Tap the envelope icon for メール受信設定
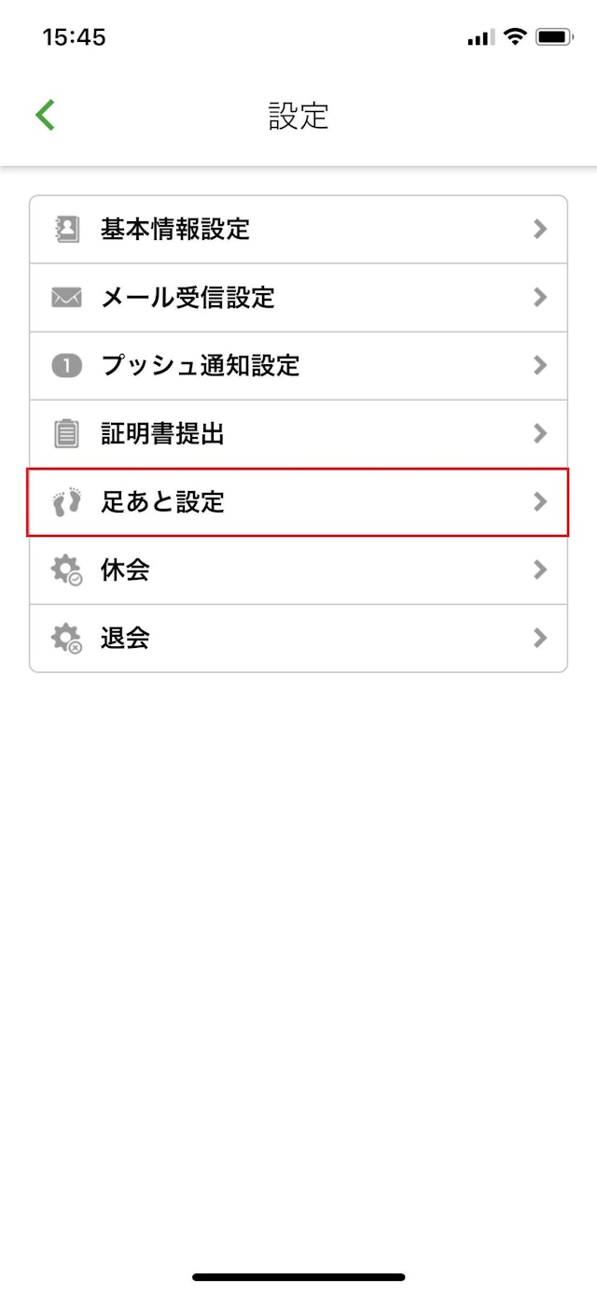597x1294 pixels. coord(67,298)
